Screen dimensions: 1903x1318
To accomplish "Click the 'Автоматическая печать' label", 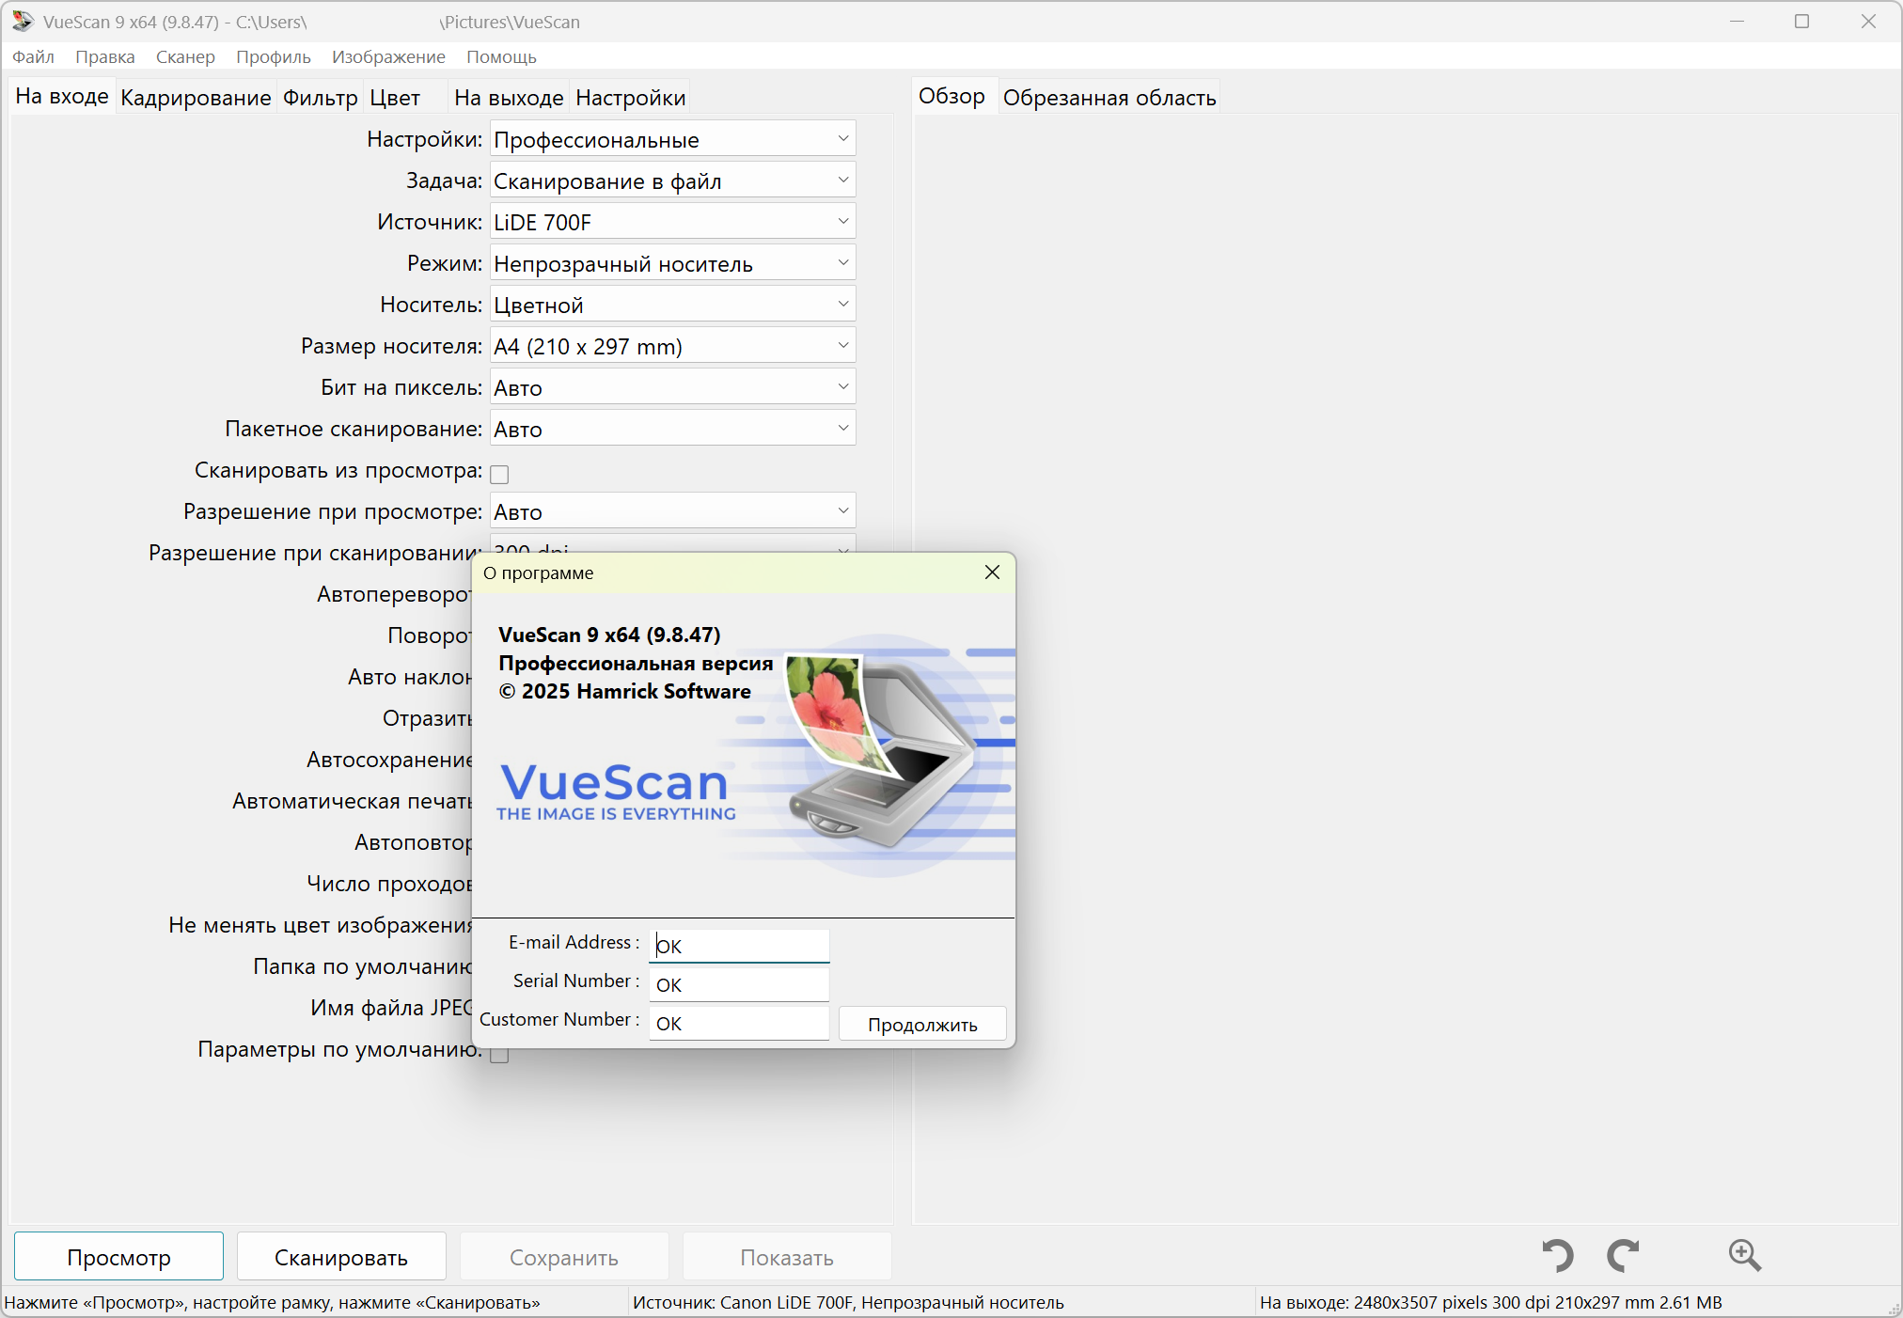I will point(352,801).
